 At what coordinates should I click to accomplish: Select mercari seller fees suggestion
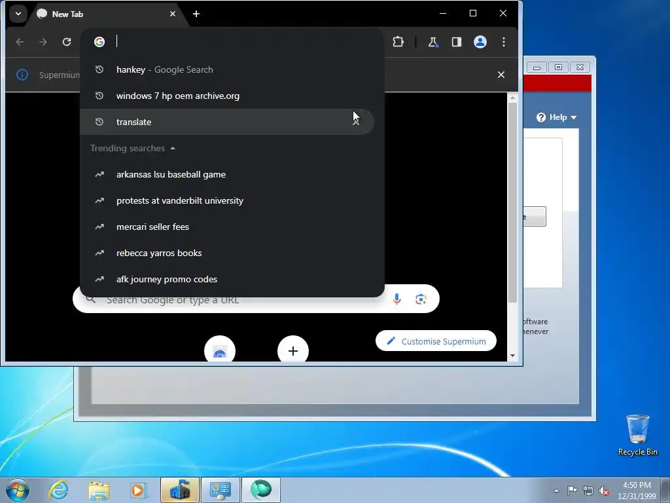click(227, 227)
